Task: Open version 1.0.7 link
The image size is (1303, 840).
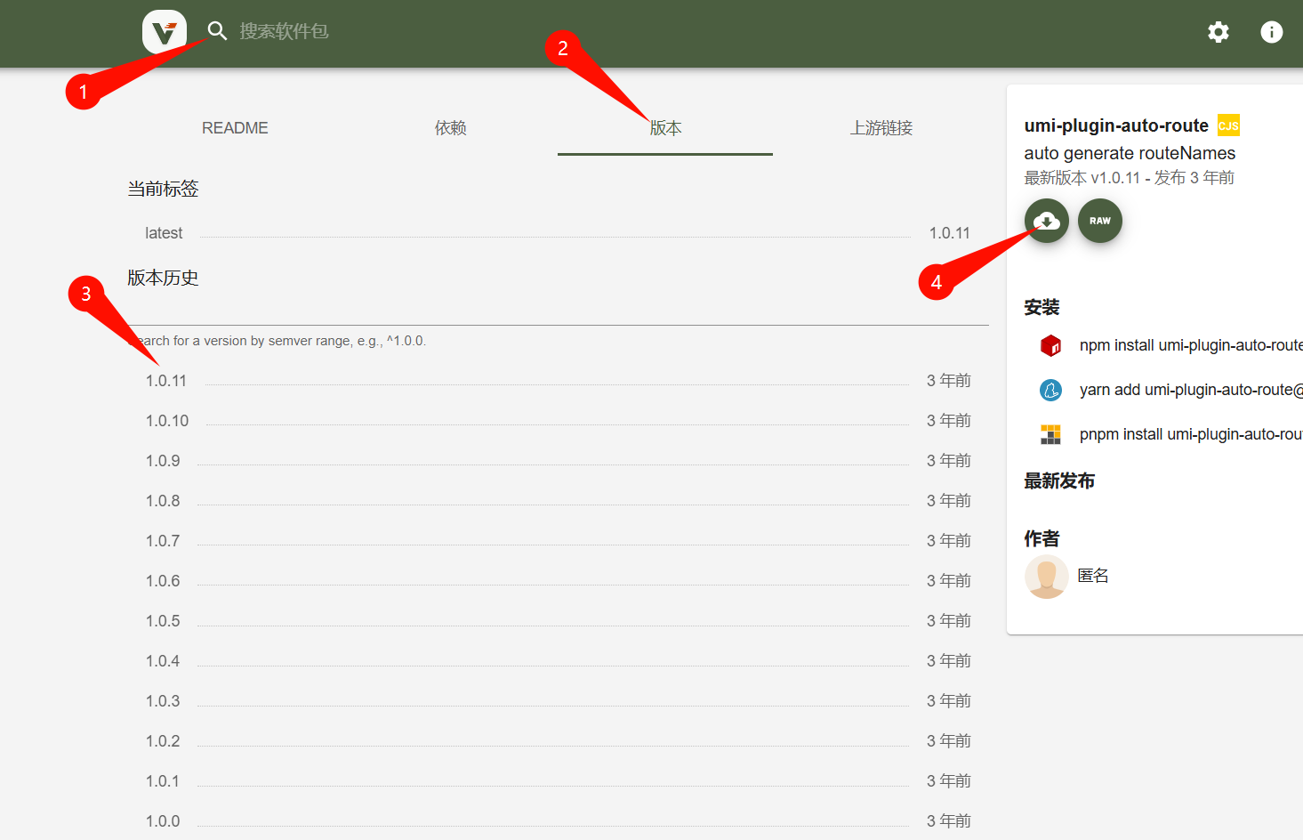Action: [x=163, y=541]
